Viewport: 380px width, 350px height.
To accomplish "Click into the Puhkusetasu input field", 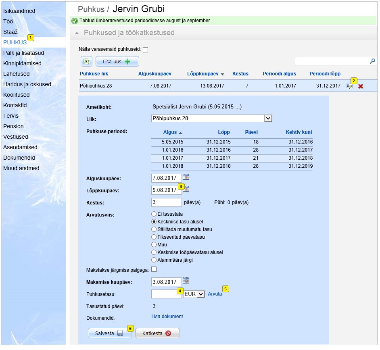I will [165, 294].
